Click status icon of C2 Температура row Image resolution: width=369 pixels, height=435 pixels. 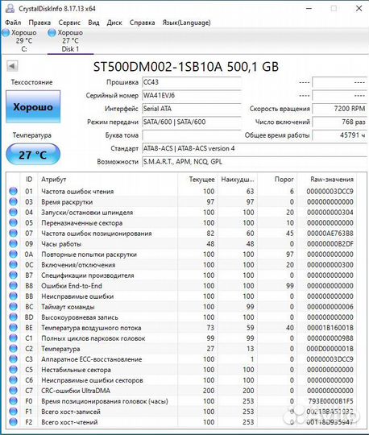point(13,349)
